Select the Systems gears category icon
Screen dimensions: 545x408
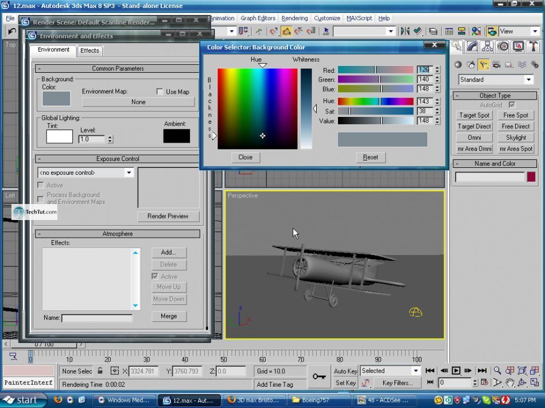click(535, 65)
